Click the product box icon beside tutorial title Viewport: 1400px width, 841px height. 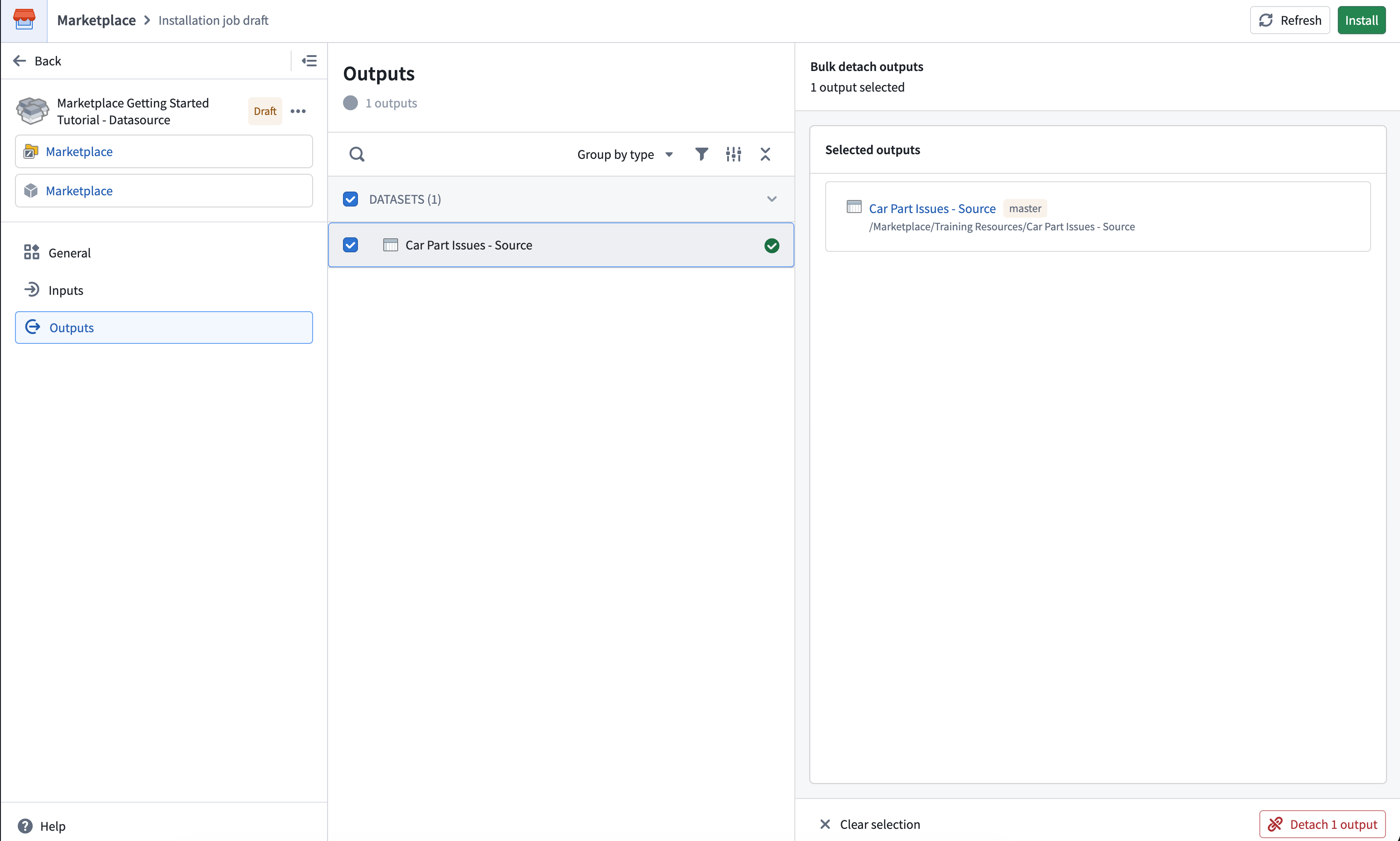(x=32, y=111)
